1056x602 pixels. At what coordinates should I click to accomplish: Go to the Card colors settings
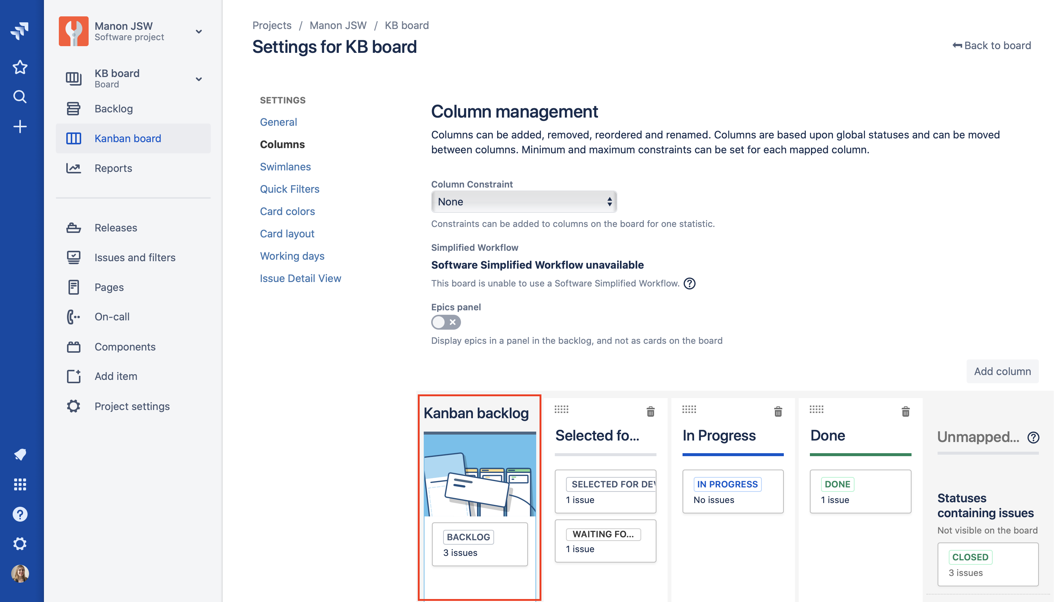pos(287,211)
